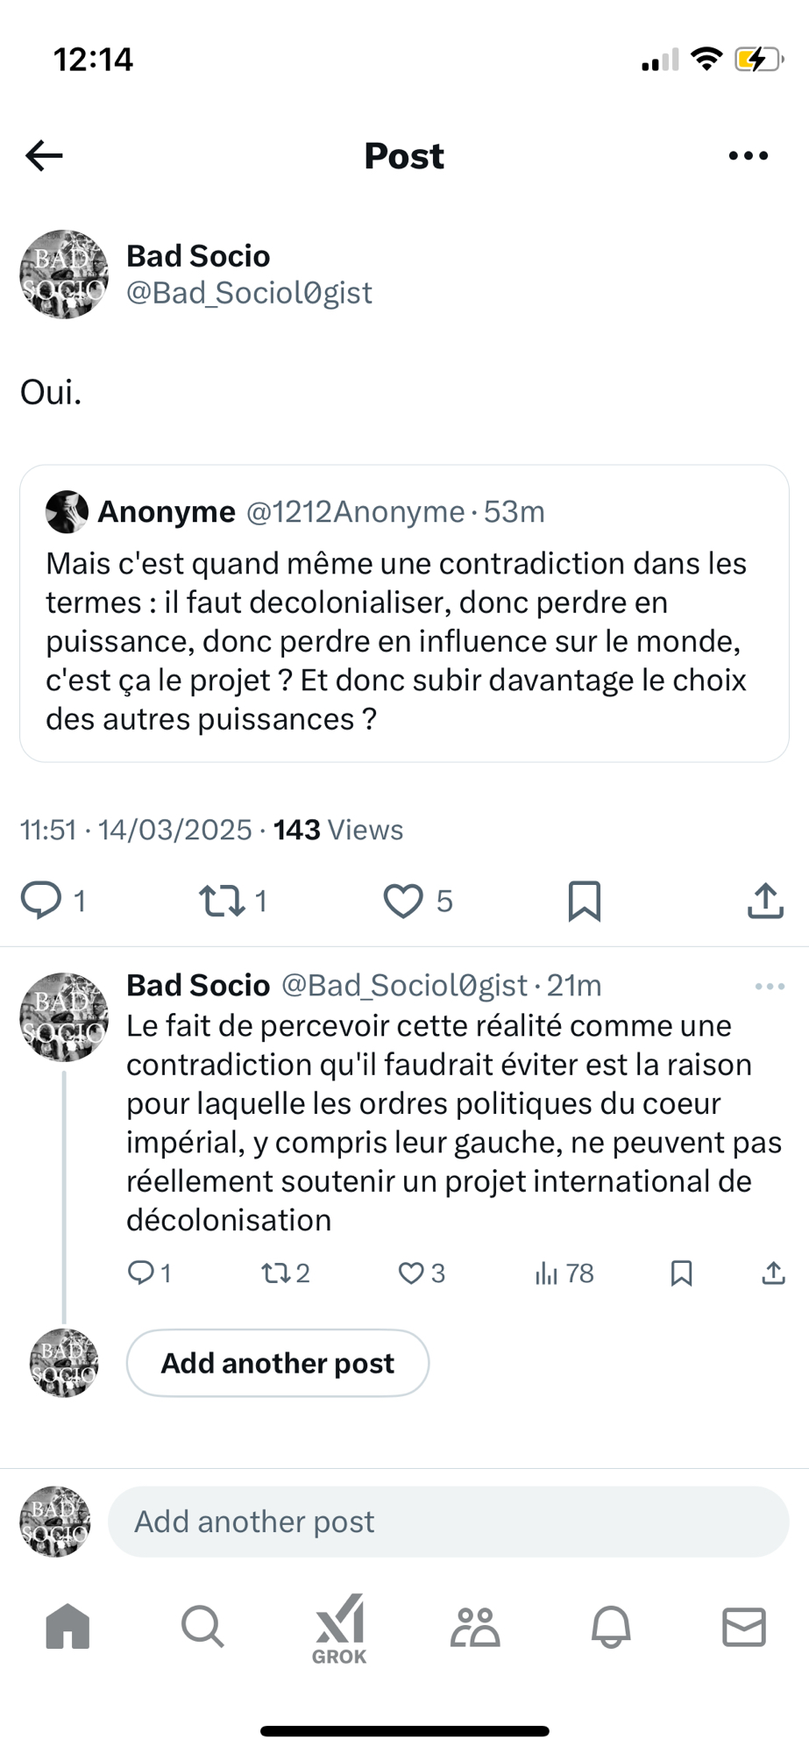Repost the main "Oui." post

(x=222, y=901)
